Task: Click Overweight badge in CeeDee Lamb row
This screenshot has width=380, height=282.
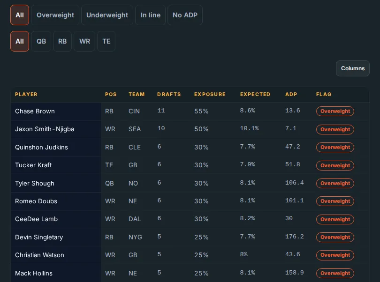Action: [x=335, y=219]
